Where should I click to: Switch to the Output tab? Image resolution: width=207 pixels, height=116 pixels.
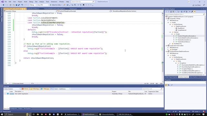(x=20, y=109)
